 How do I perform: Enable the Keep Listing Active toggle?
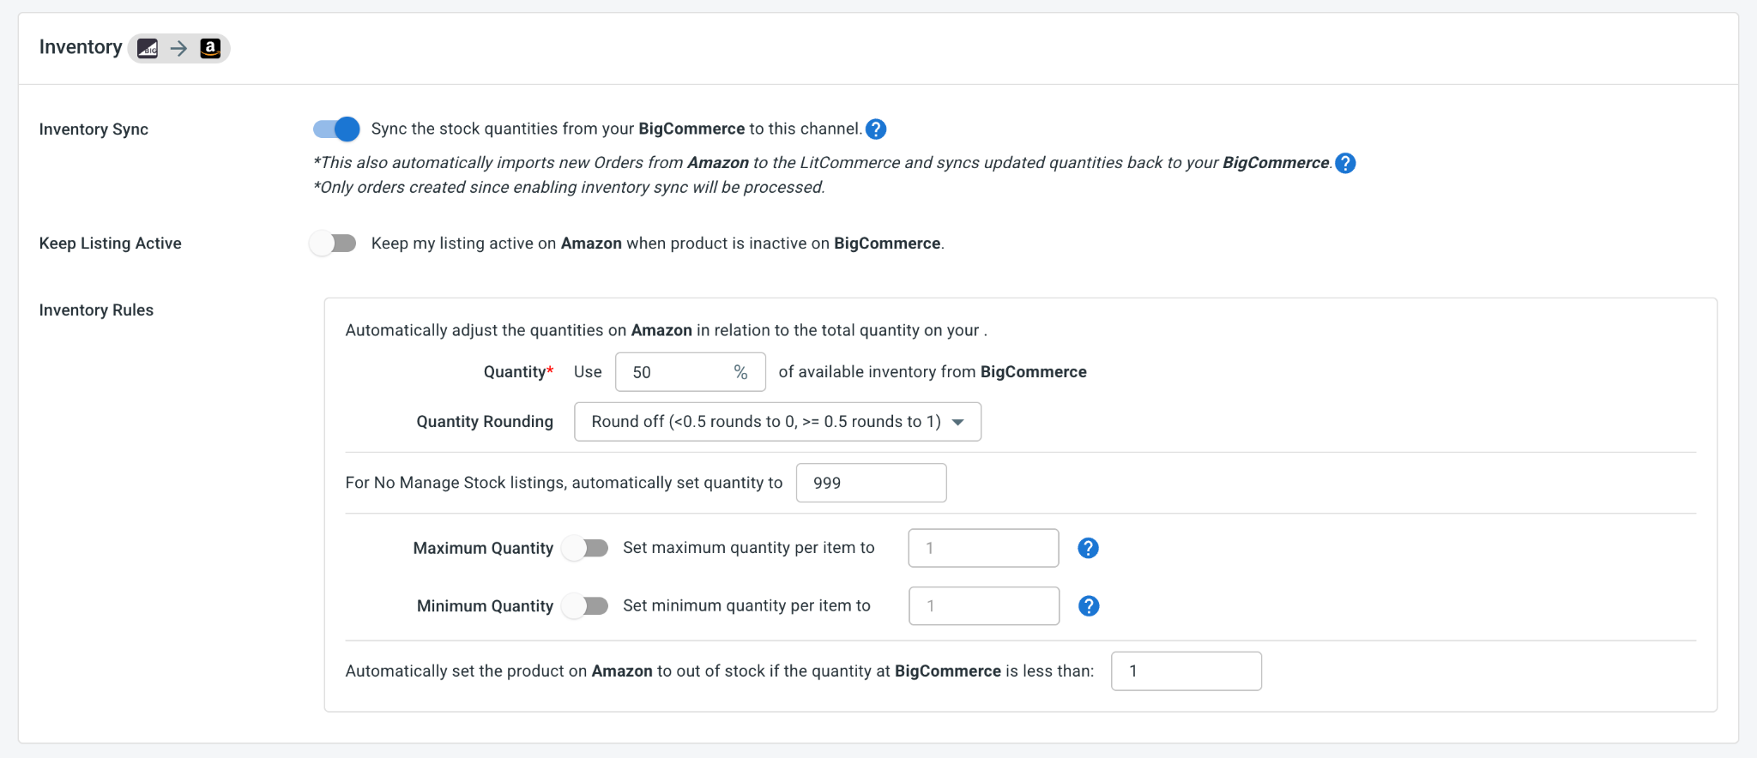pyautogui.click(x=334, y=244)
